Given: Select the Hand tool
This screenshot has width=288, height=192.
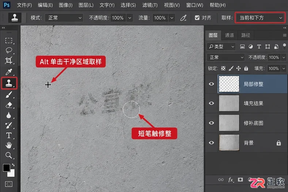Looking at the screenshot, I should [9, 145].
